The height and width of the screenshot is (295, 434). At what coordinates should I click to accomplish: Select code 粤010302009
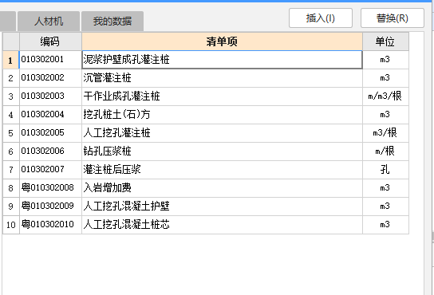click(50, 206)
